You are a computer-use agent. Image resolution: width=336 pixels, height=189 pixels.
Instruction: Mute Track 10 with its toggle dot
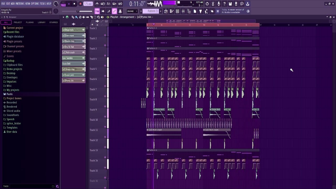click(x=105, y=127)
